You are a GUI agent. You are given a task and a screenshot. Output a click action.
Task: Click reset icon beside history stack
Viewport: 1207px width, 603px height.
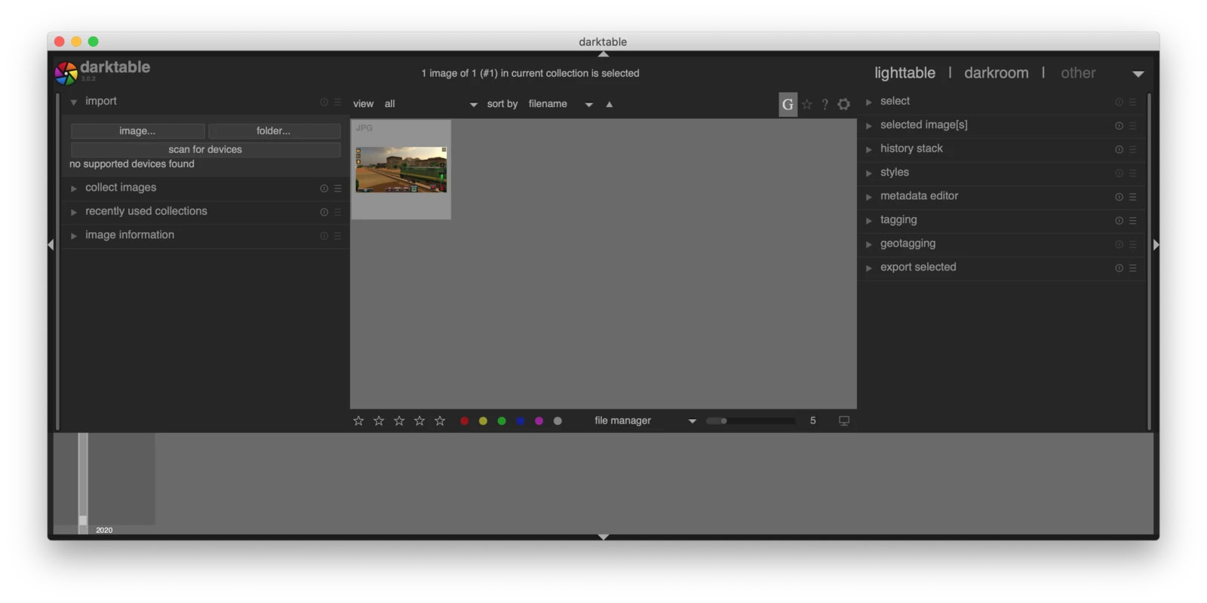pyautogui.click(x=1119, y=149)
